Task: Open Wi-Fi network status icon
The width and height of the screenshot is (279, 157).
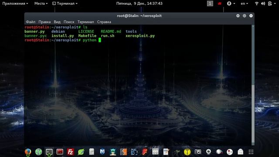Action: tap(256, 3)
